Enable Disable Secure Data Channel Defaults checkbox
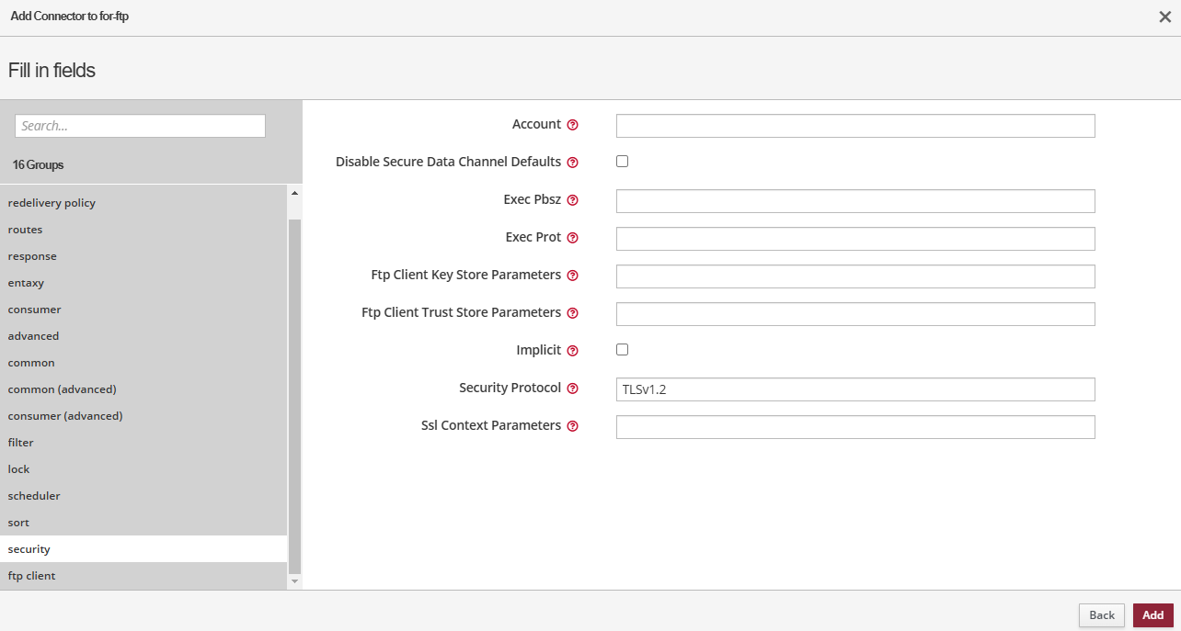 point(622,162)
